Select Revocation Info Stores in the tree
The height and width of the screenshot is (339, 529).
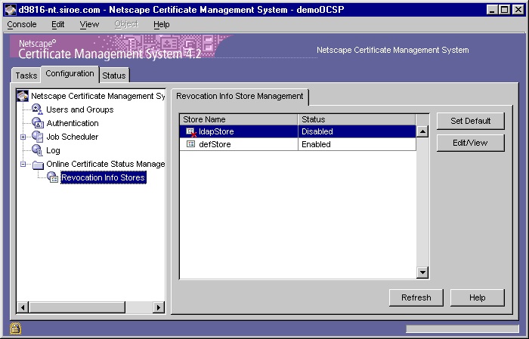104,177
